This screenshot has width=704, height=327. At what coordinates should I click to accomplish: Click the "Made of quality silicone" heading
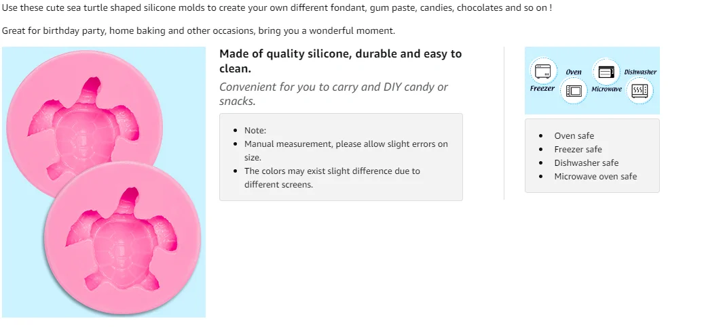click(x=340, y=61)
